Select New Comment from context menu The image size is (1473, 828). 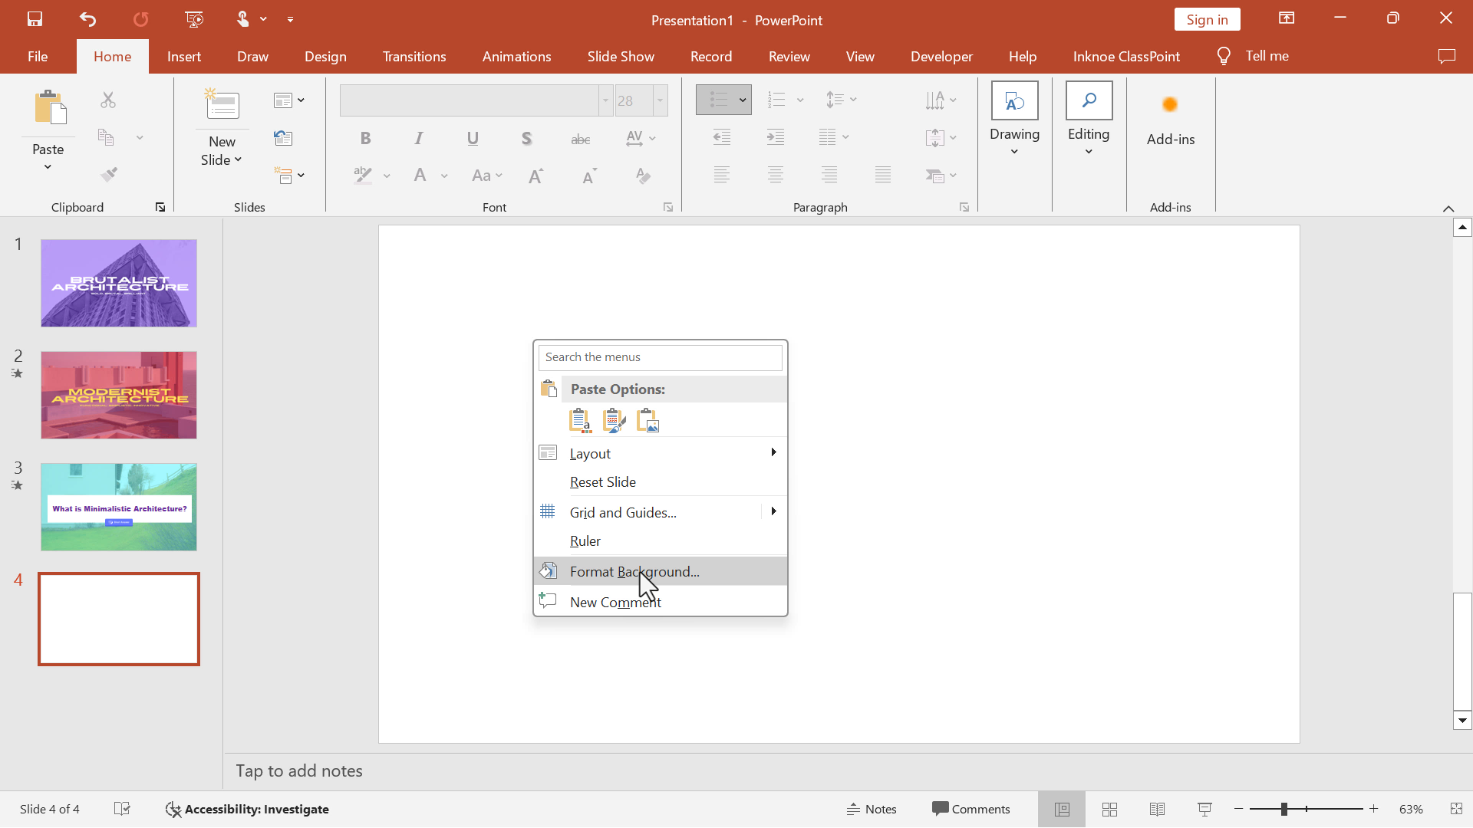[x=615, y=602]
